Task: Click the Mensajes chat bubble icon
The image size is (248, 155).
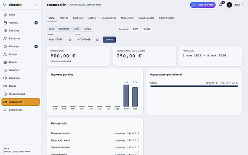Action: [x=5, y=46]
